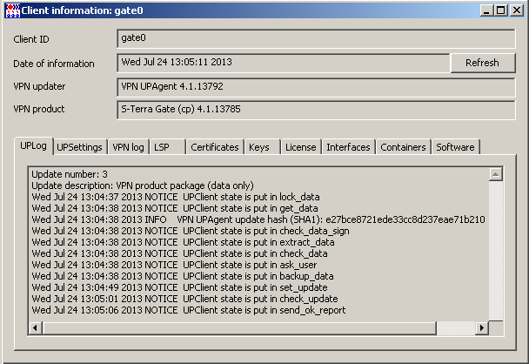Select the SHA1 update hash INFO line
529x364 pixels.
click(x=258, y=219)
